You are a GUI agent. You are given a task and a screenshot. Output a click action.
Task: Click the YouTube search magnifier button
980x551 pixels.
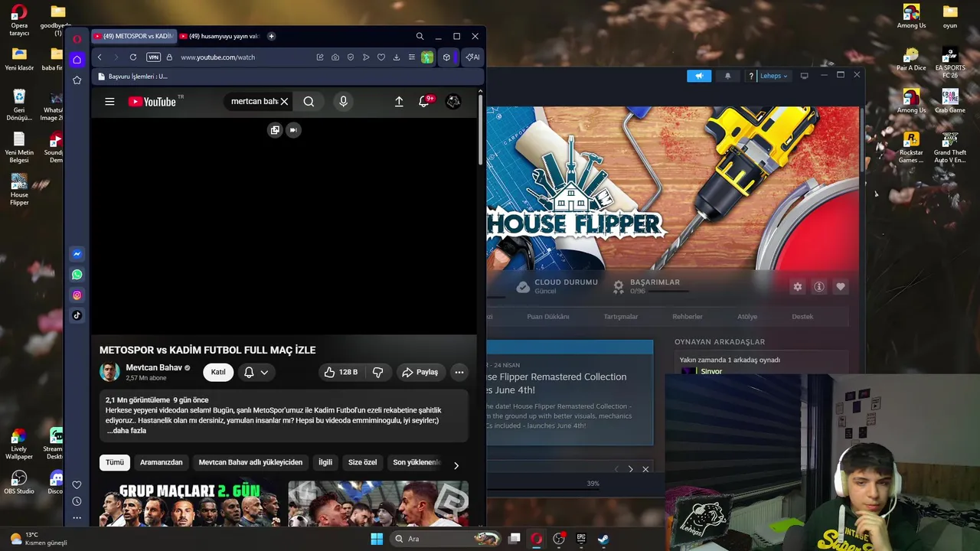click(309, 102)
